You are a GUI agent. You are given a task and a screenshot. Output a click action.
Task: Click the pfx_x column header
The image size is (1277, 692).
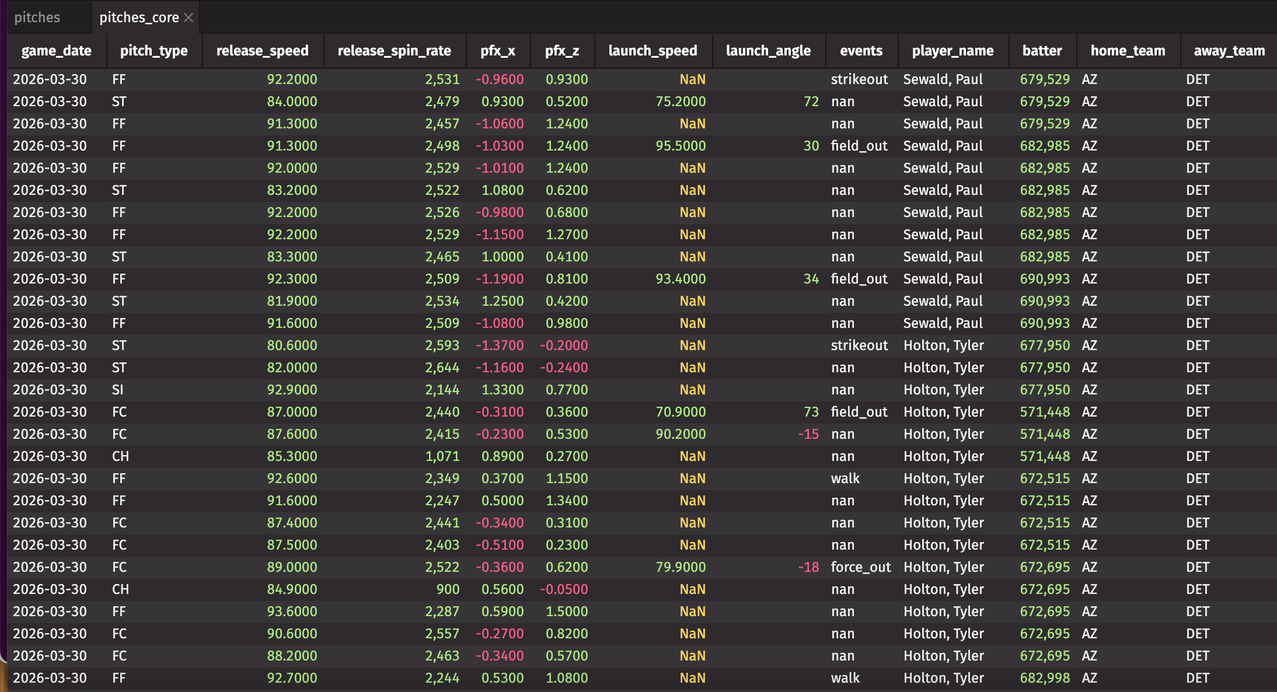[x=497, y=51]
